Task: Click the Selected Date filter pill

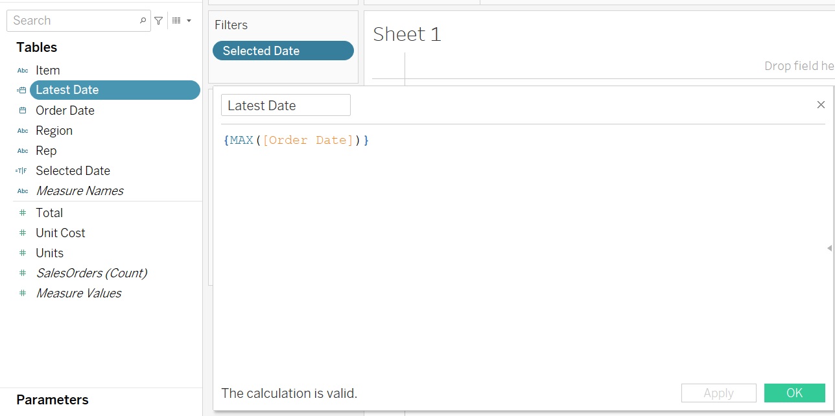Action: [283, 51]
